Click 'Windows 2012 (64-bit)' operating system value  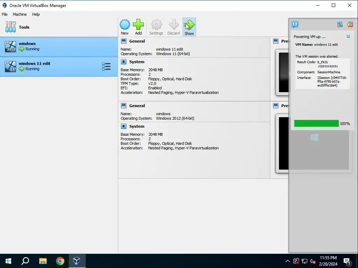click(x=175, y=118)
